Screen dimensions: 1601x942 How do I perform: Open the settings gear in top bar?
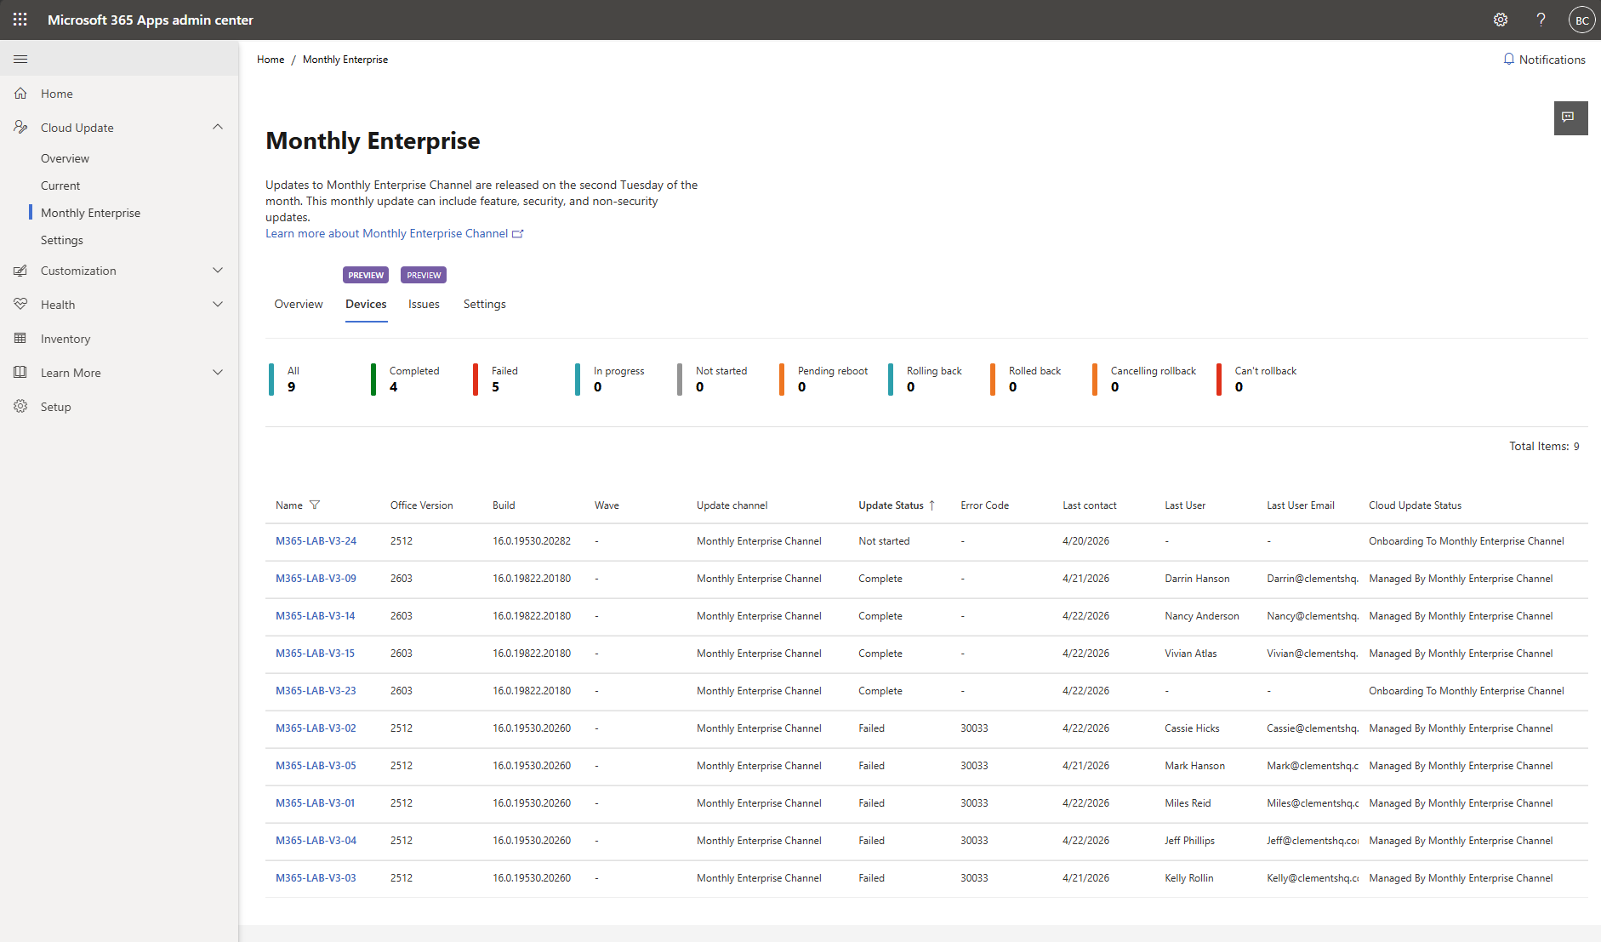point(1501,20)
